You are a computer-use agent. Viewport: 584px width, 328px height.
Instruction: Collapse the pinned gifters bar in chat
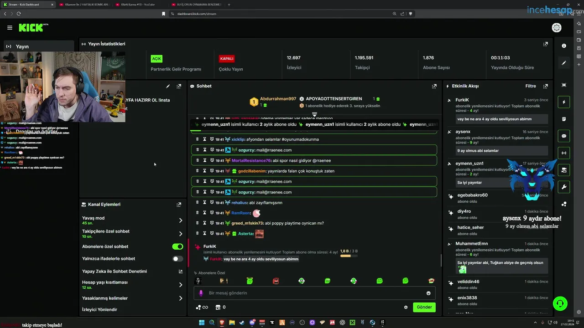tap(314, 114)
